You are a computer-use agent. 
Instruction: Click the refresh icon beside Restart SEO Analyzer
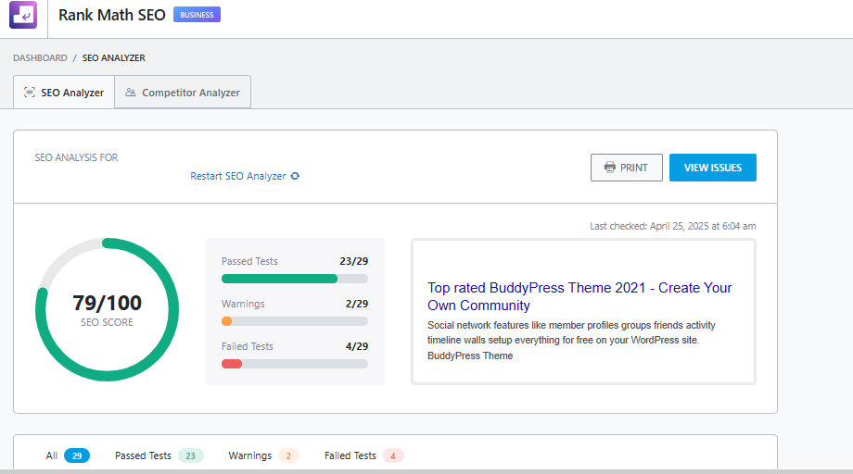(x=295, y=176)
